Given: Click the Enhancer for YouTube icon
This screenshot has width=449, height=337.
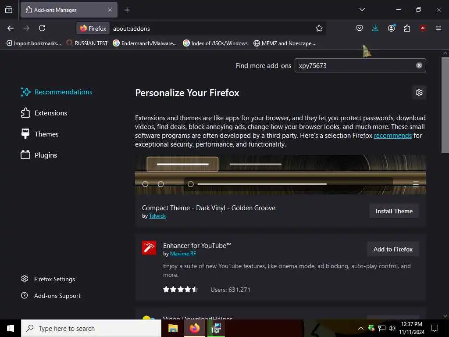Looking at the screenshot, I should (149, 248).
